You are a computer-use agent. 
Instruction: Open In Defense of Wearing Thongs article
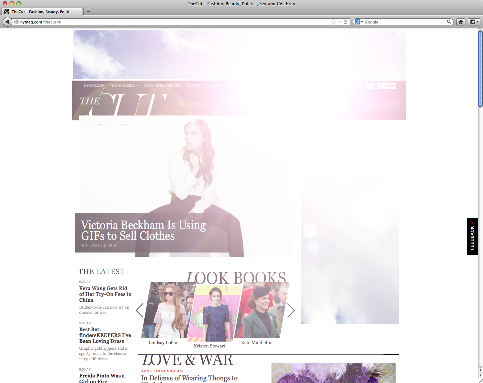click(189, 378)
